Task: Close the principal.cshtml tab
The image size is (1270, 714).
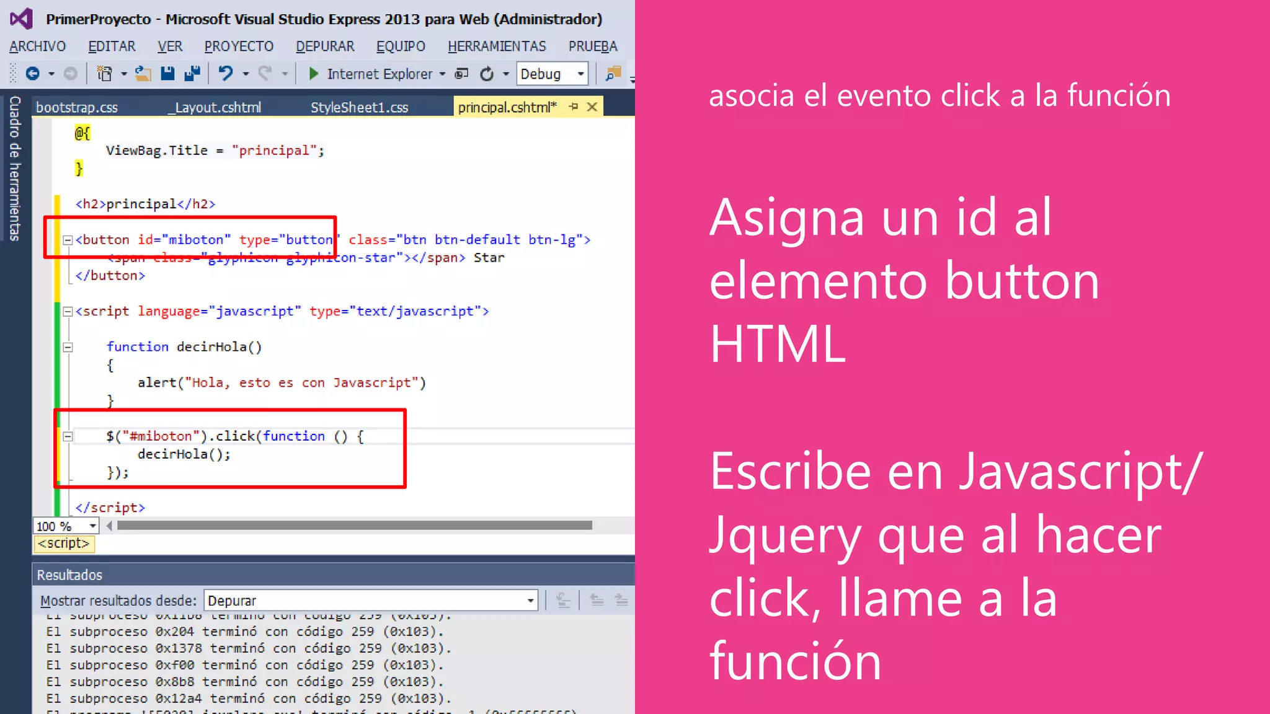Action: point(592,107)
